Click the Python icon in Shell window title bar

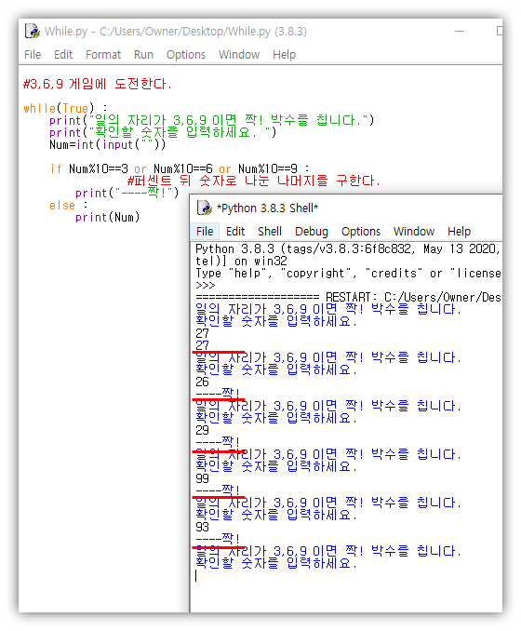coord(205,208)
